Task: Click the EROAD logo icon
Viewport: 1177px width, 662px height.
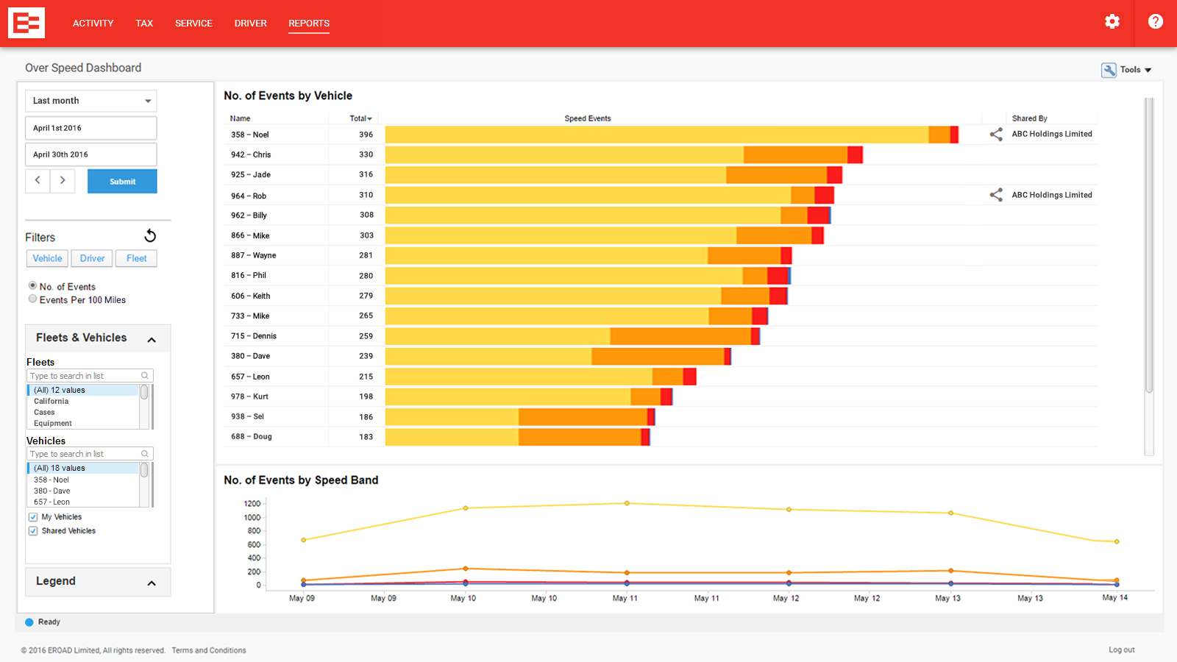Action: coord(26,24)
